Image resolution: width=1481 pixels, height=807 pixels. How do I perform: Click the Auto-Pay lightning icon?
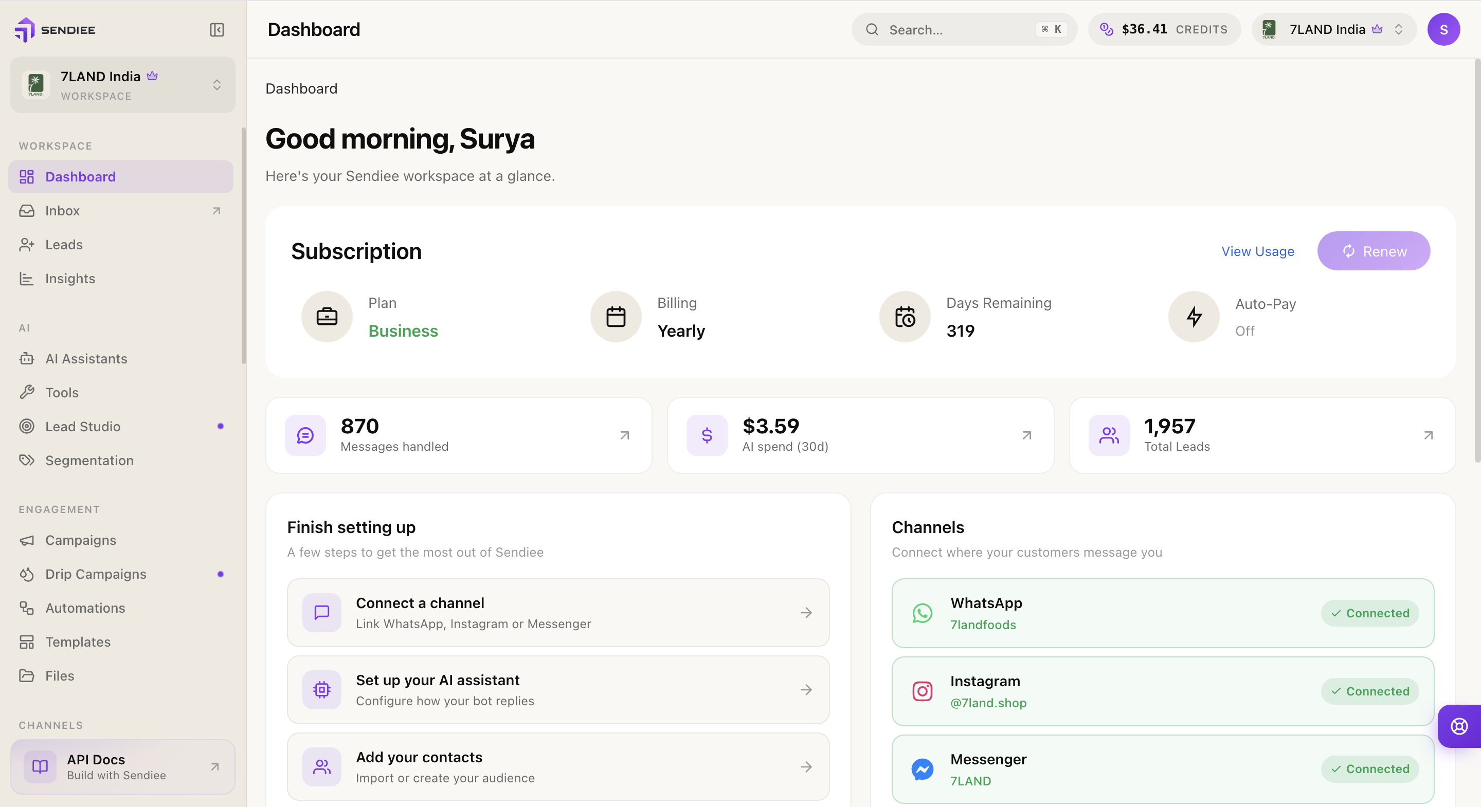tap(1194, 317)
